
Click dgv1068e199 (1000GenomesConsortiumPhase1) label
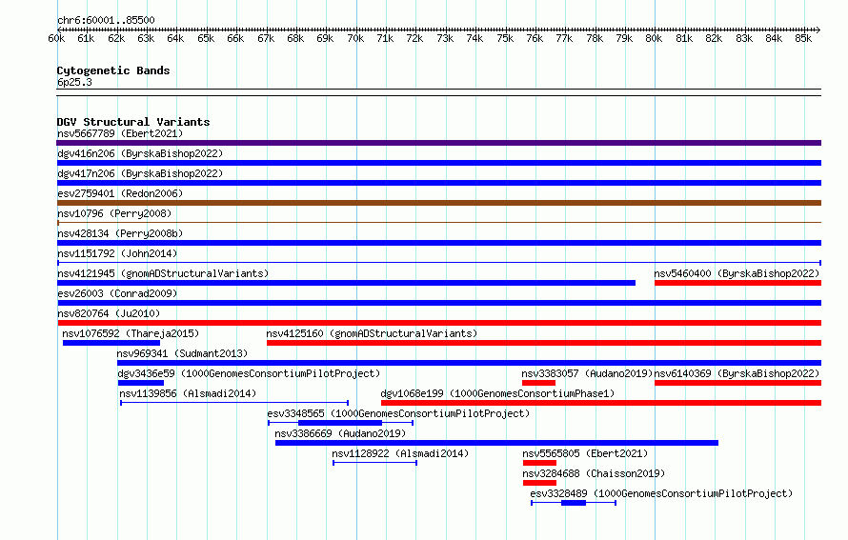(497, 393)
